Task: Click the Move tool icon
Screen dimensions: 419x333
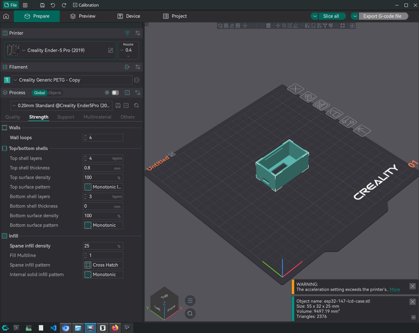Action: click(x=278, y=25)
